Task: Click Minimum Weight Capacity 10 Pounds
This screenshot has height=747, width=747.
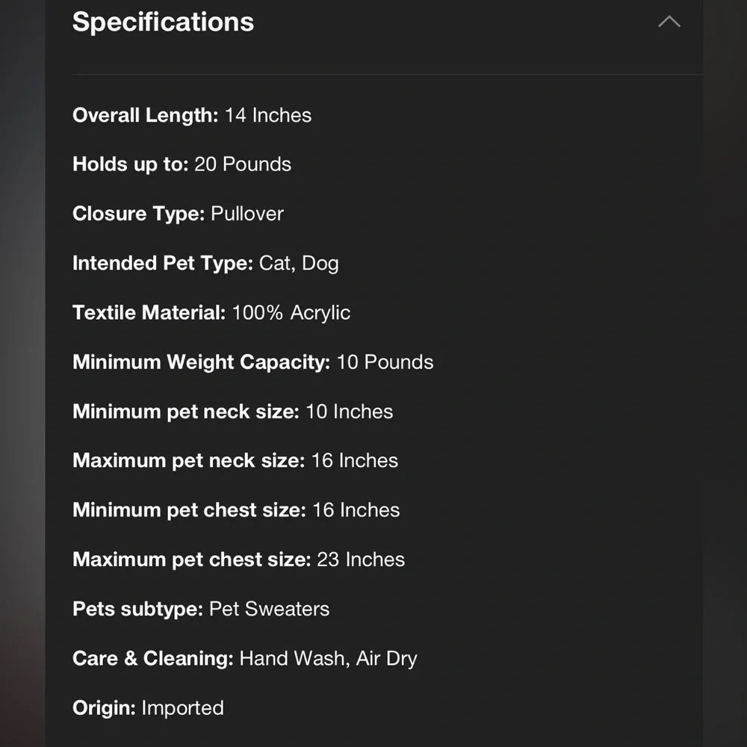Action: (253, 362)
